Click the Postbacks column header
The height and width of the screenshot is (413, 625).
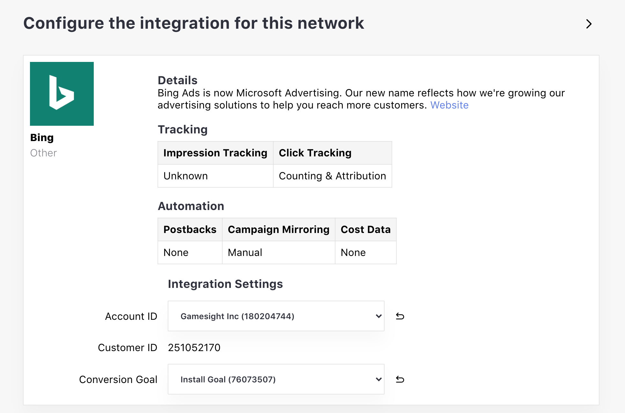190,229
